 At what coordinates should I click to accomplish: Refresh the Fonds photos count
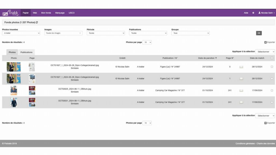pyautogui.click(x=37, y=22)
